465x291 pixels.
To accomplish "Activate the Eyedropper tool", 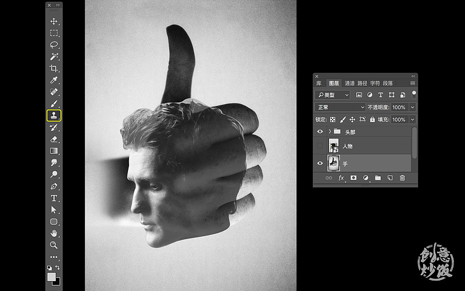I will click(54, 80).
